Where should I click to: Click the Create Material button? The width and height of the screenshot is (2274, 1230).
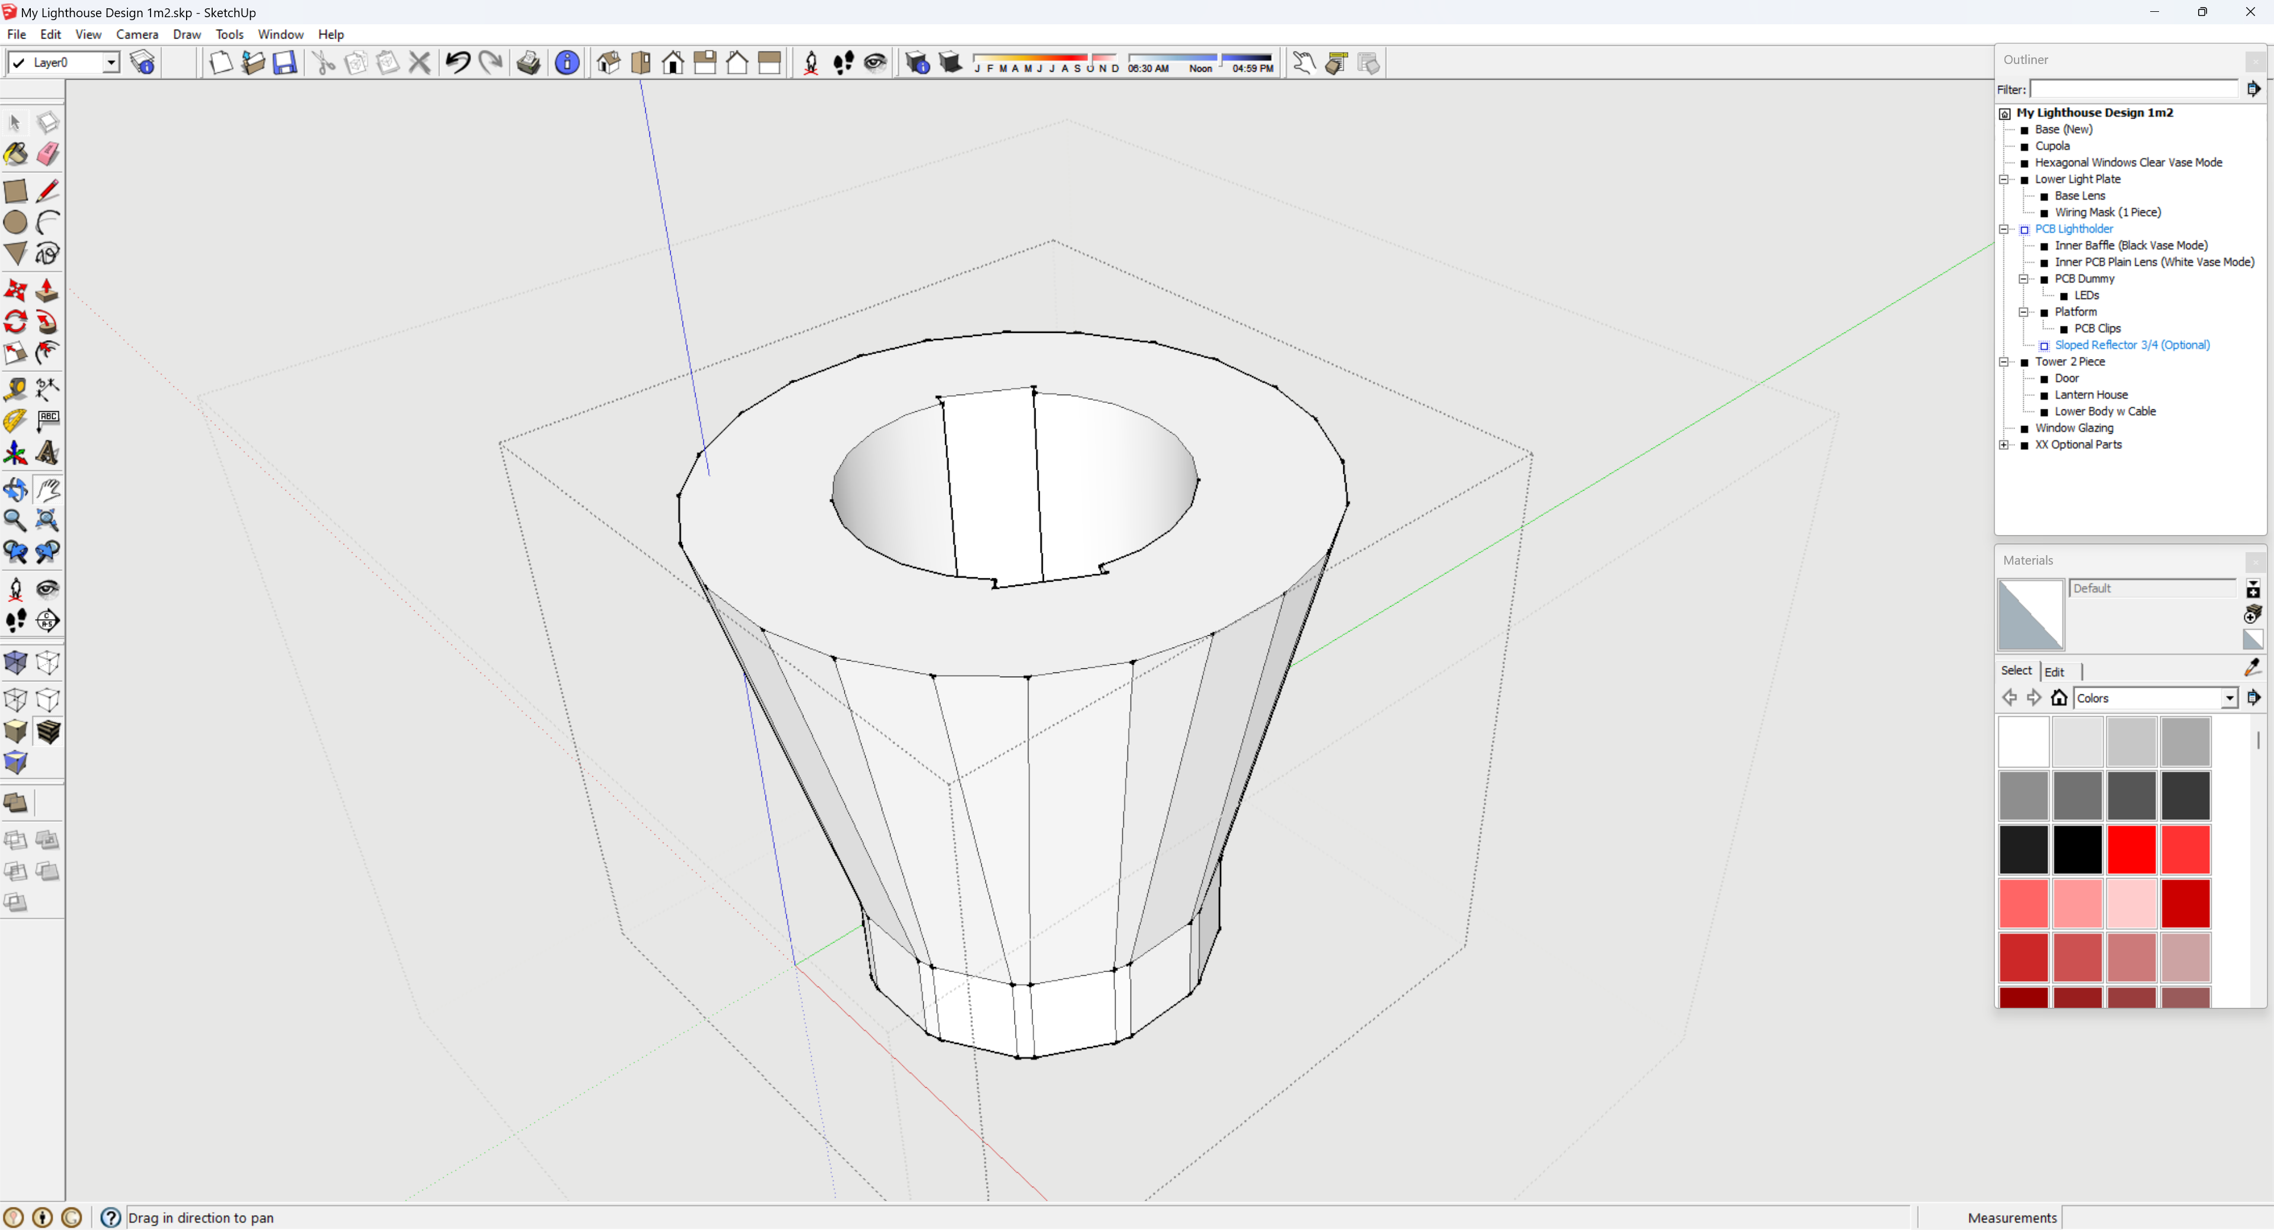(x=2252, y=614)
